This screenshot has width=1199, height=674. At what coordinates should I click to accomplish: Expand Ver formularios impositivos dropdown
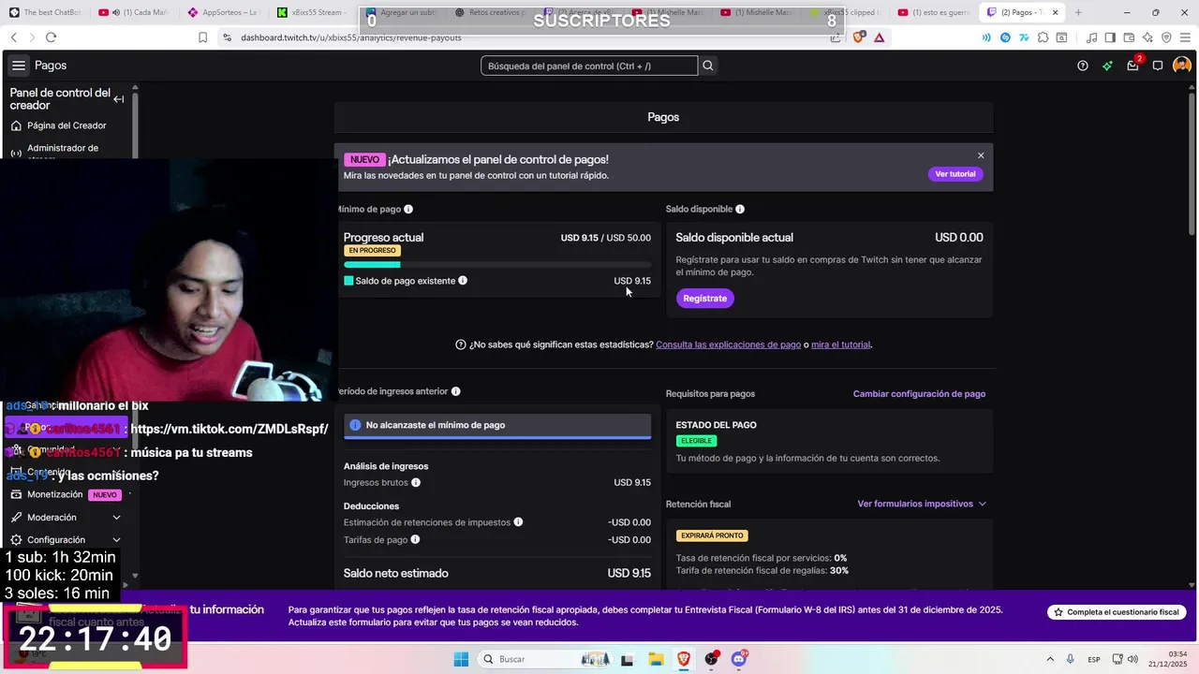(x=922, y=504)
